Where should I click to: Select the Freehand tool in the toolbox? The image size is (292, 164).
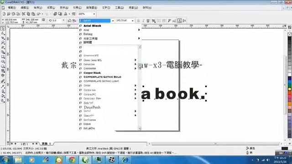click(x=3, y=47)
